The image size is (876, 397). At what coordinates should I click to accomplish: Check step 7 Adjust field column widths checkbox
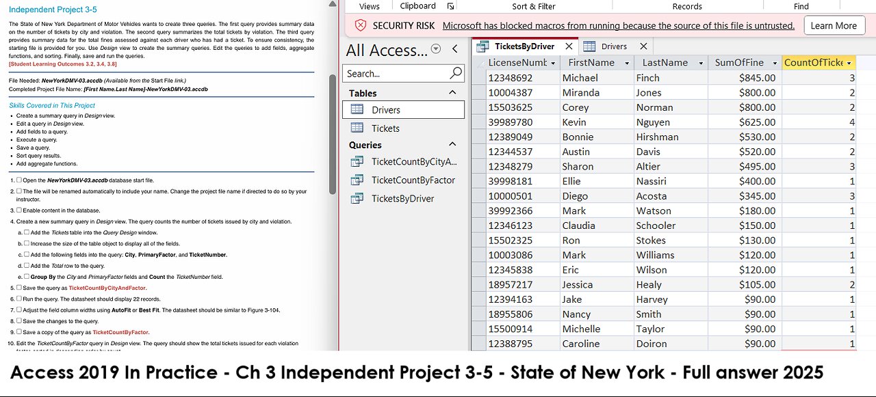coord(19,310)
